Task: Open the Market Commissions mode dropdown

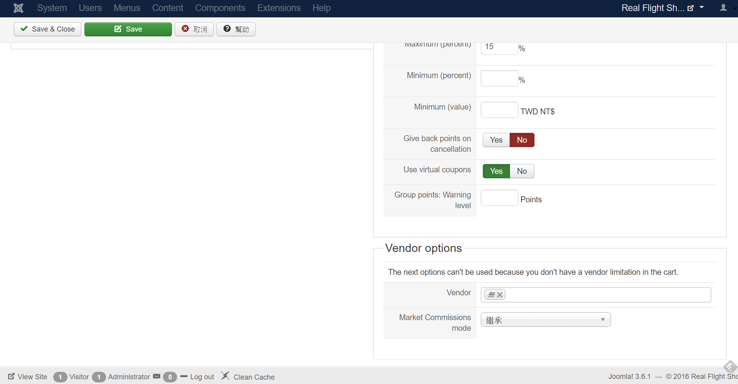Action: (546, 319)
